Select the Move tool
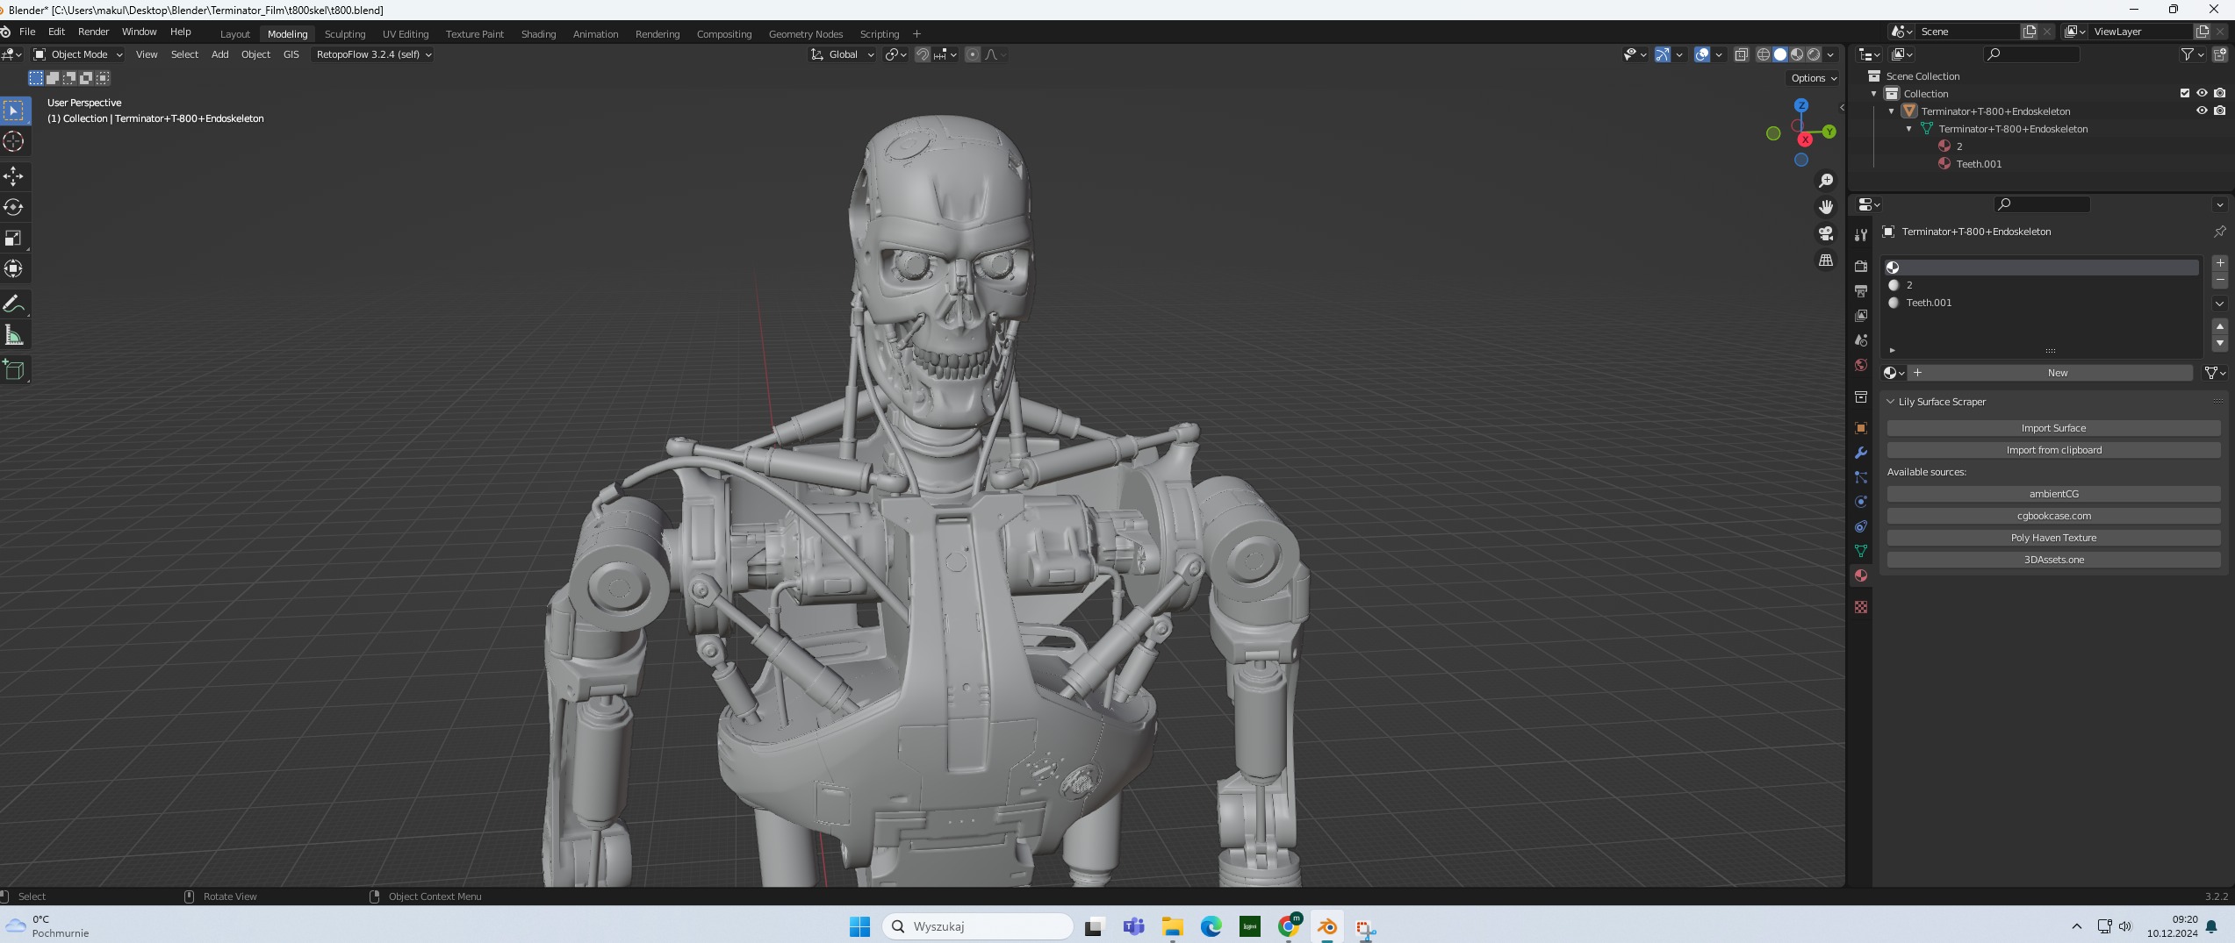2235x943 pixels. point(14,176)
